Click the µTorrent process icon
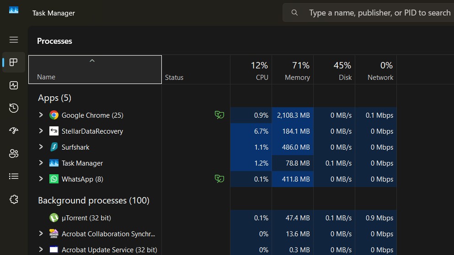The height and width of the screenshot is (255, 454). tap(54, 218)
